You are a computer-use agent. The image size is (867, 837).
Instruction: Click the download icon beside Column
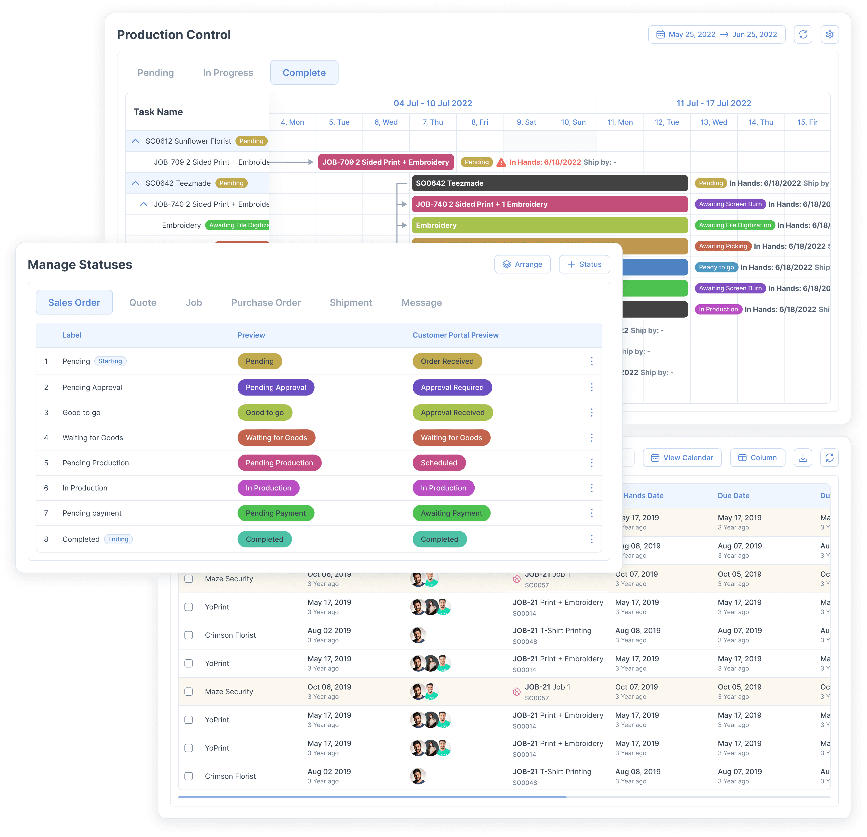click(x=803, y=457)
